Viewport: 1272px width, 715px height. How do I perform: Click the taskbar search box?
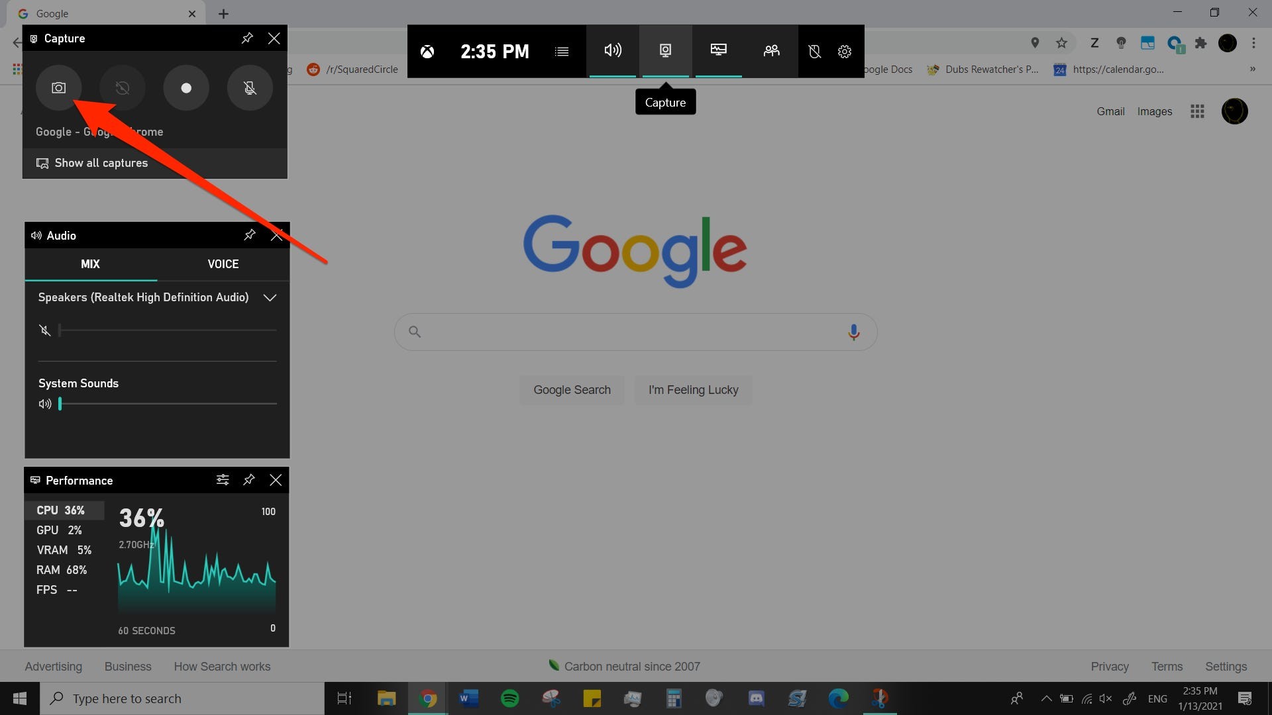[182, 698]
